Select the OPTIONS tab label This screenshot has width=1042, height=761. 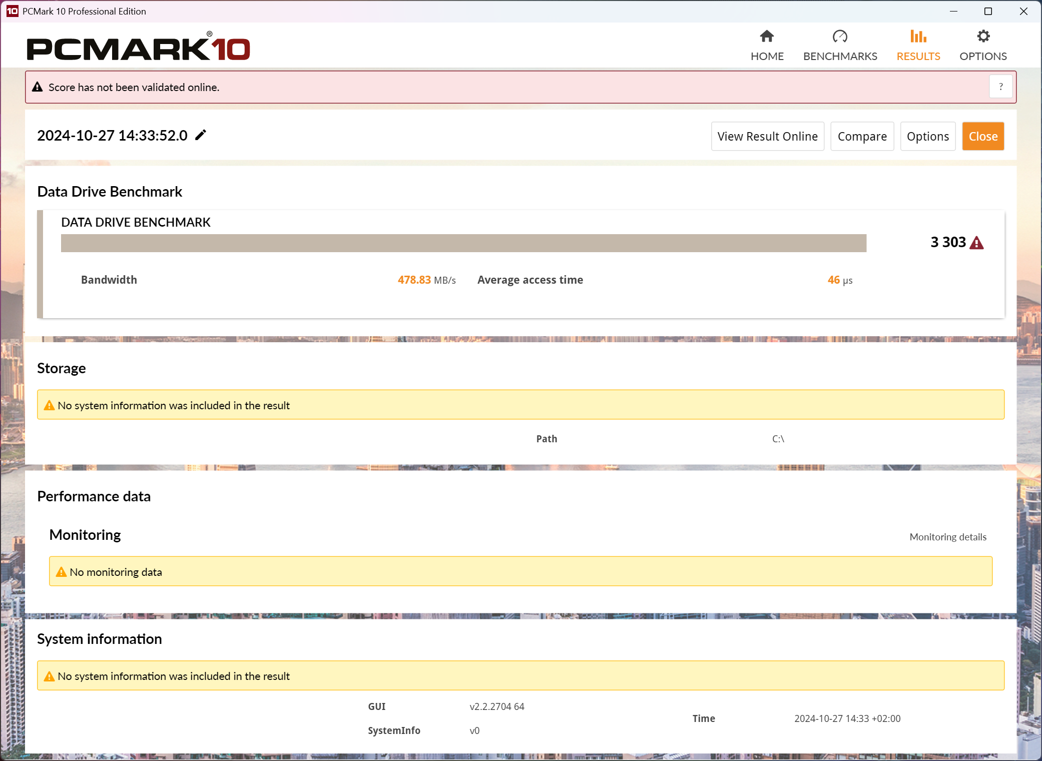pyautogui.click(x=983, y=56)
